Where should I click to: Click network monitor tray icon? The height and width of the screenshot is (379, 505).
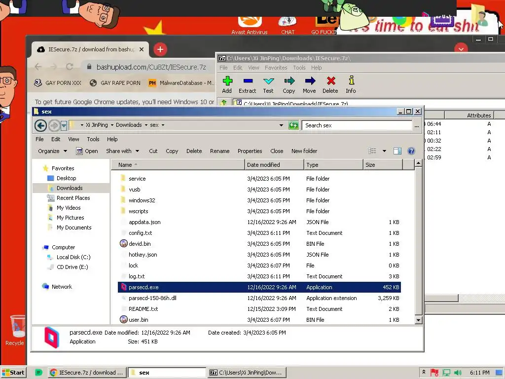click(446, 373)
